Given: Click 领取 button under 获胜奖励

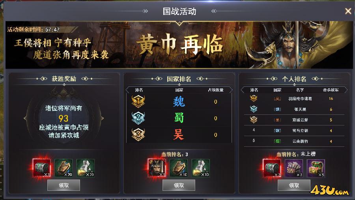Looking at the screenshot, I should 64,185.
